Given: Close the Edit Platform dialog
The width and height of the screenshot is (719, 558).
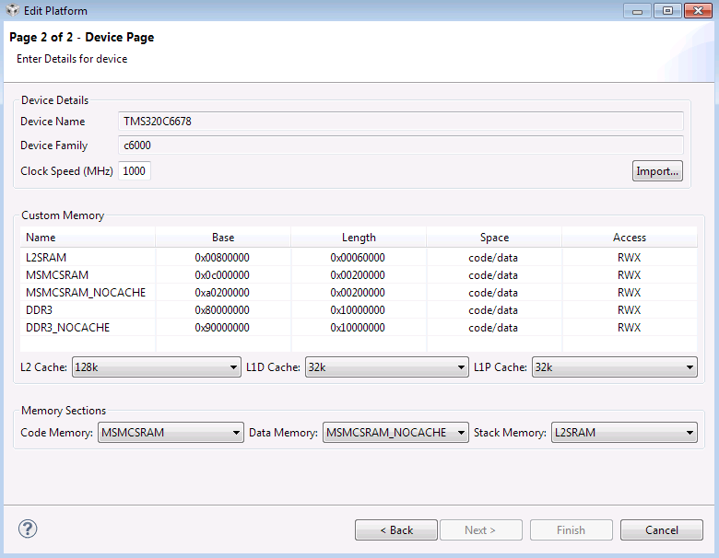Looking at the screenshot, I should [x=698, y=10].
